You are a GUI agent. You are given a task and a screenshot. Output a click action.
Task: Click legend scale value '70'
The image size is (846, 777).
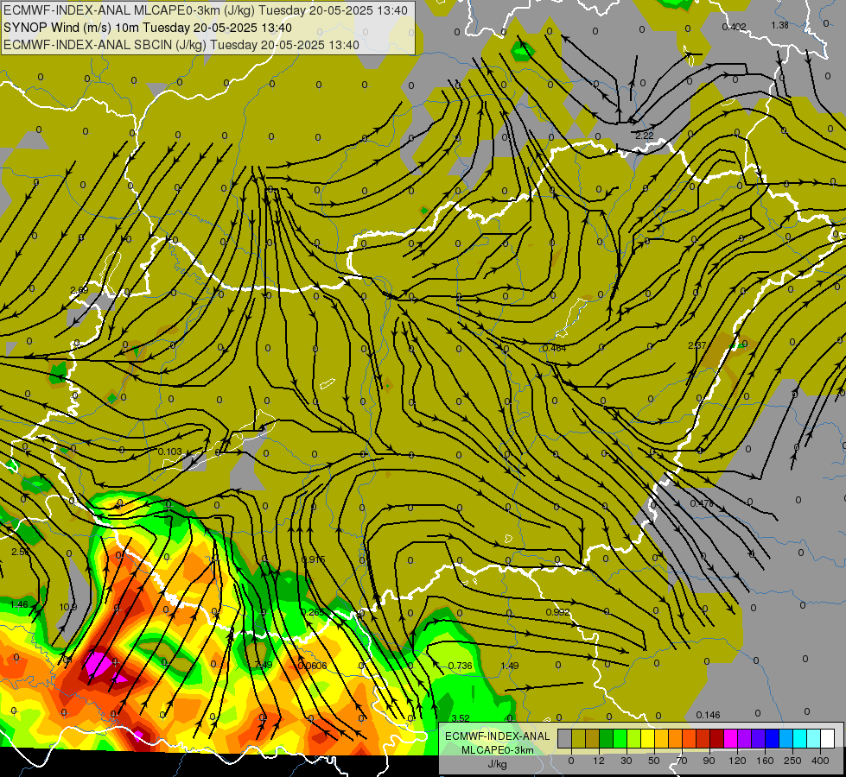[682, 761]
